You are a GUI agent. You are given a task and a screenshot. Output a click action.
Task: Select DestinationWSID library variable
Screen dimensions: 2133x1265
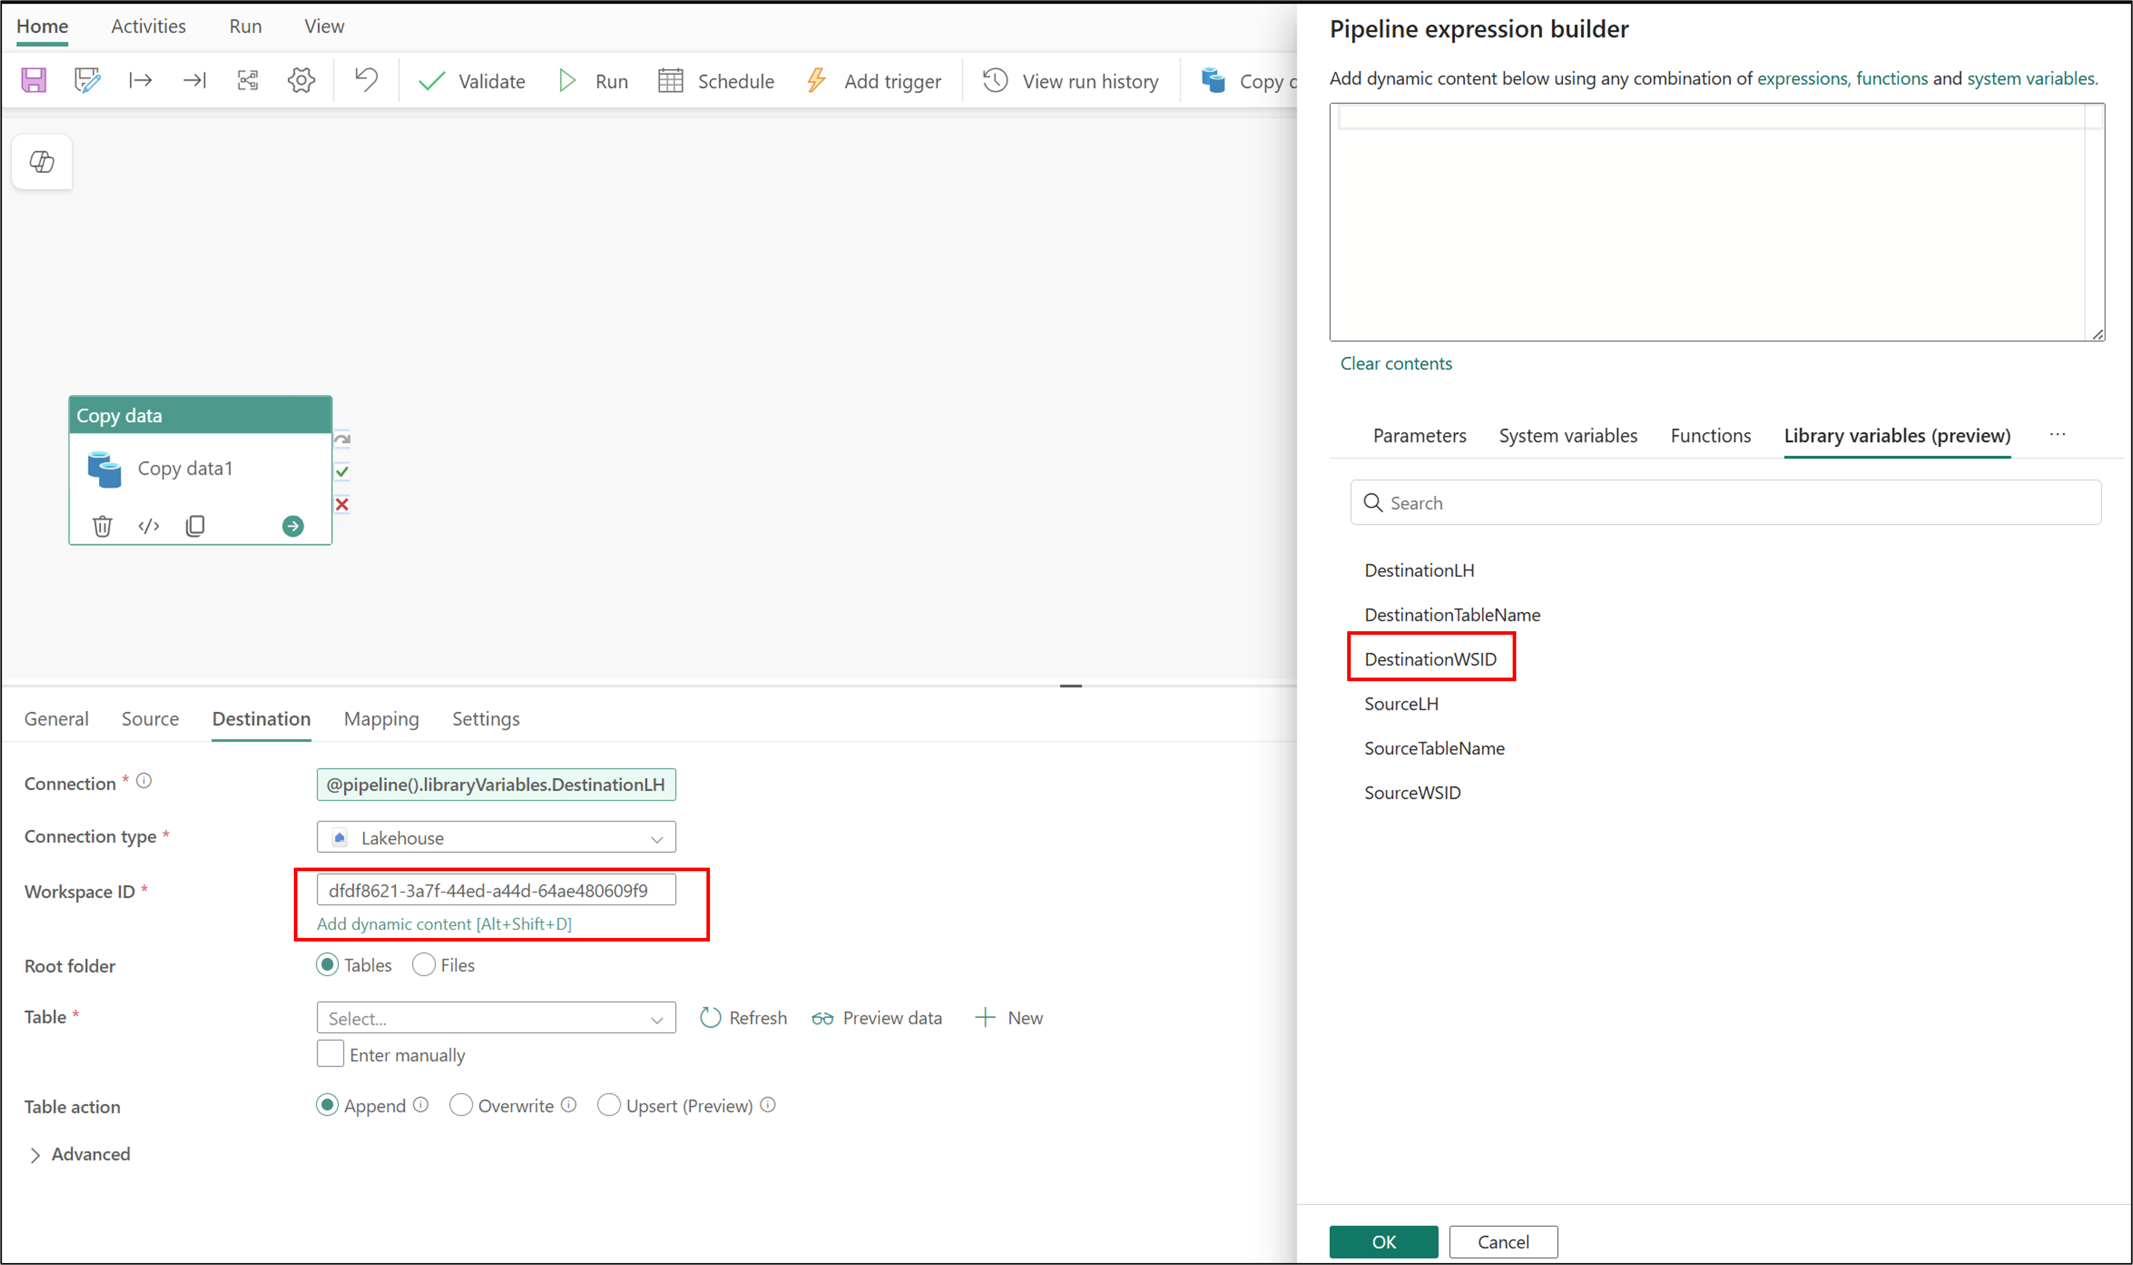click(x=1430, y=660)
